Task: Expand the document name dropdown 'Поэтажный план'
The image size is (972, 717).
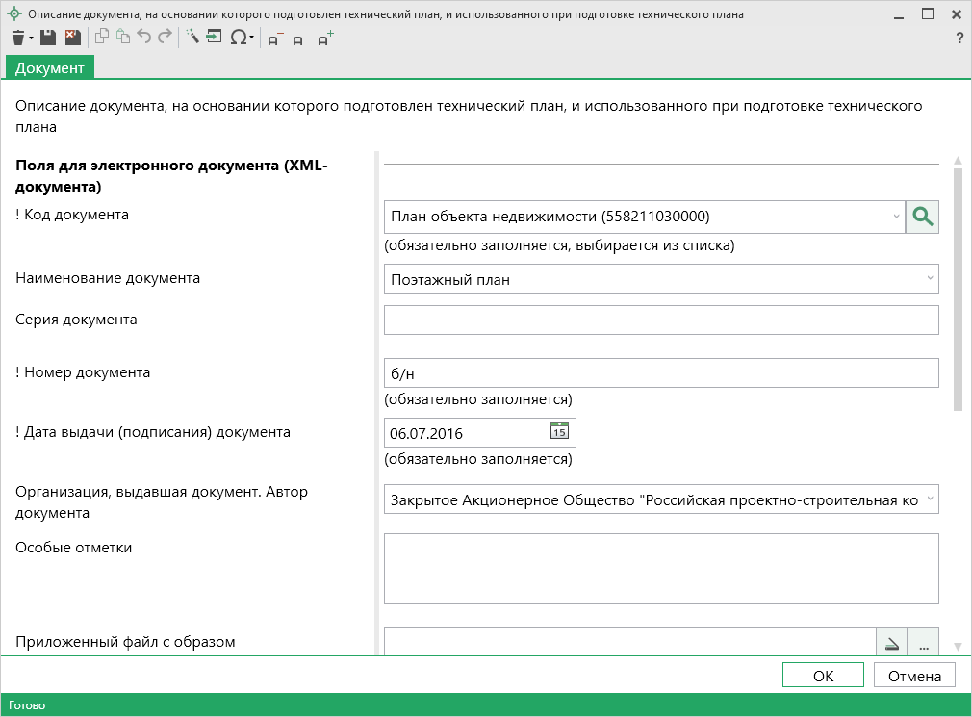Action: 930,279
